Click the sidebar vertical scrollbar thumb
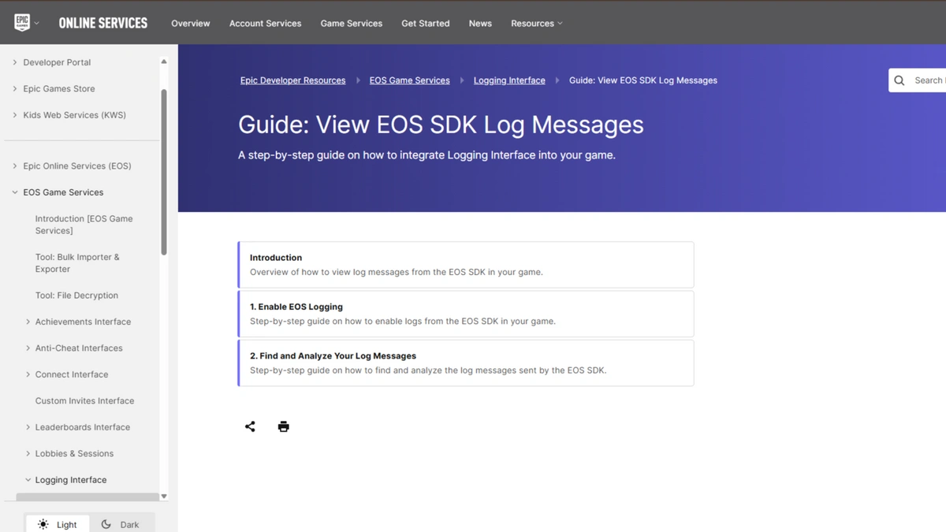946x532 pixels. 164,172
